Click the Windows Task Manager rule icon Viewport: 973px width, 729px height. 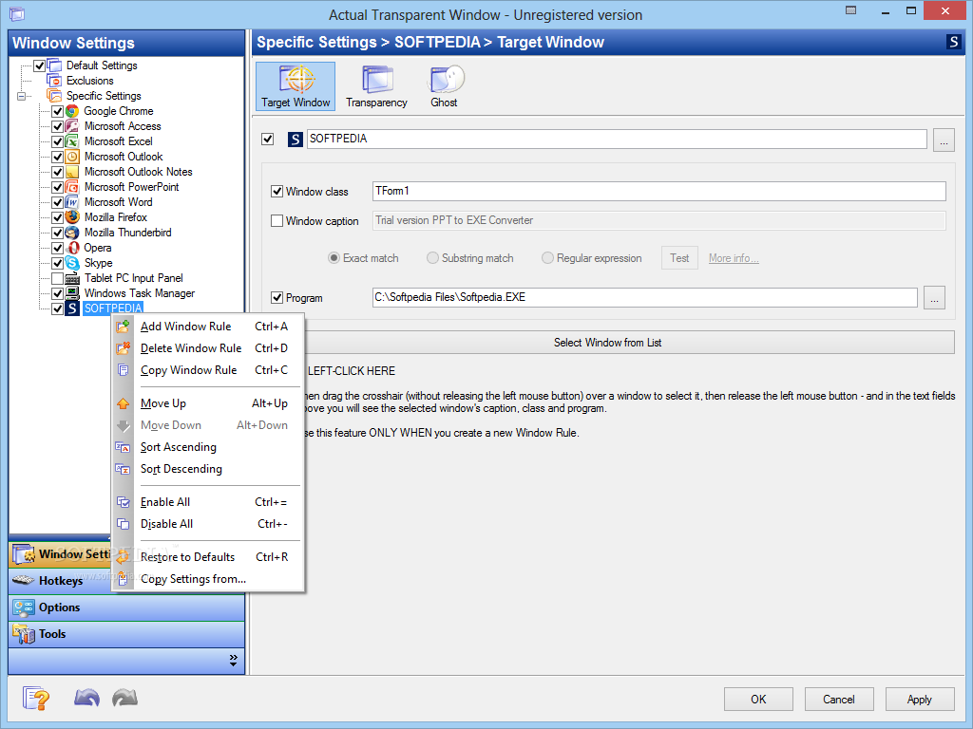[72, 293]
